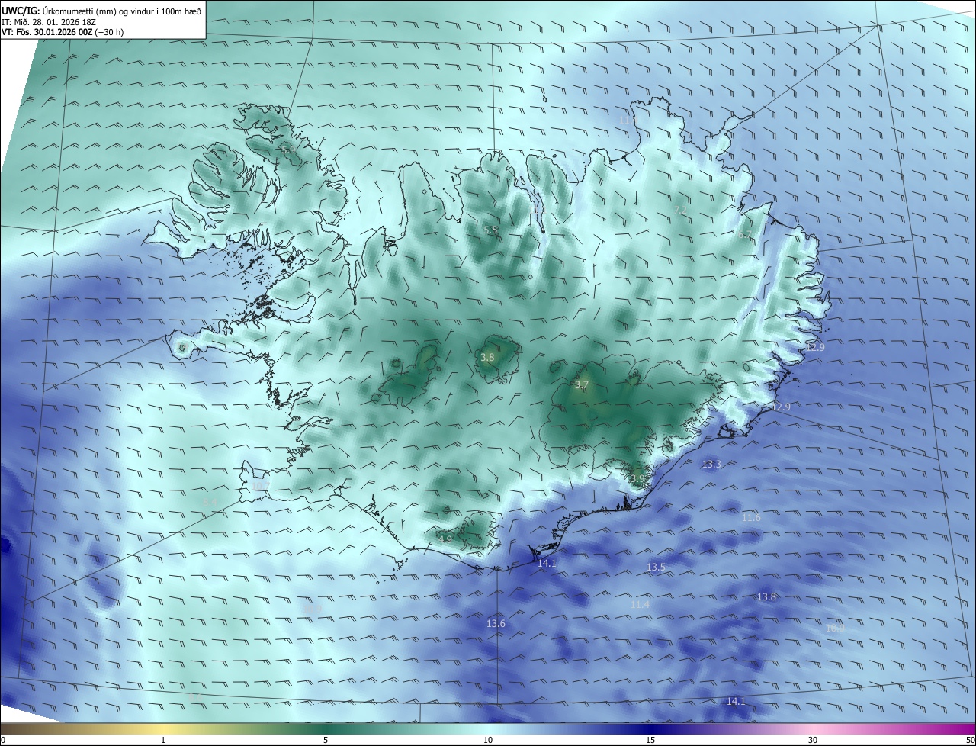Select the 5.5 precipitable water label

pos(491,230)
